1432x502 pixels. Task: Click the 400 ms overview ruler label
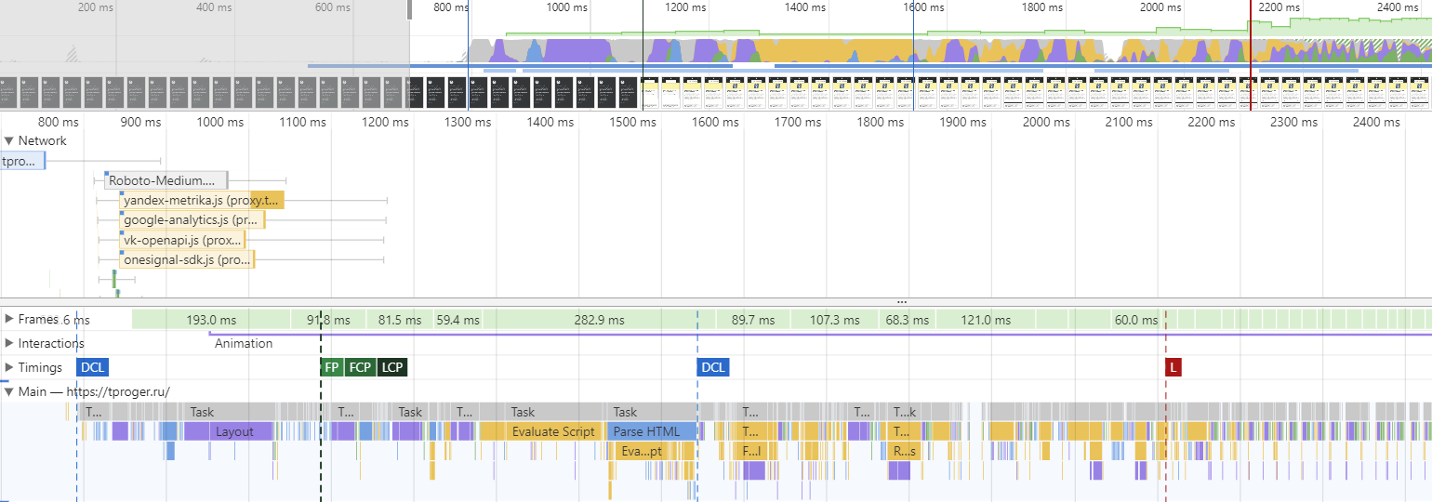(x=217, y=7)
